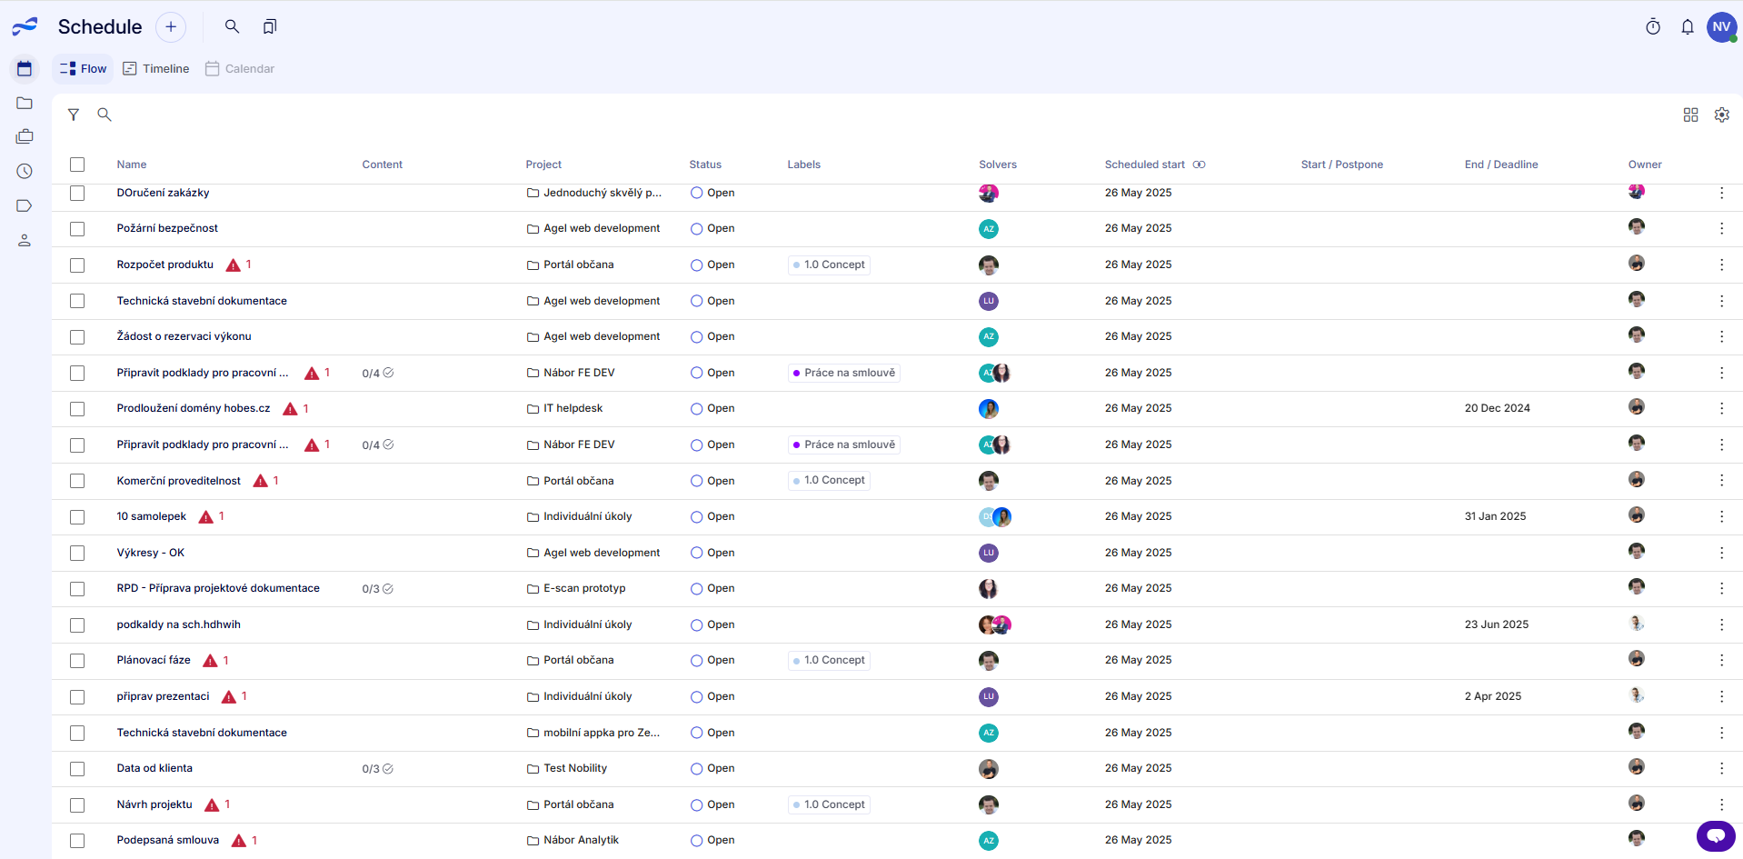
Task: Open the Plánovací fáze task
Action: click(x=154, y=660)
